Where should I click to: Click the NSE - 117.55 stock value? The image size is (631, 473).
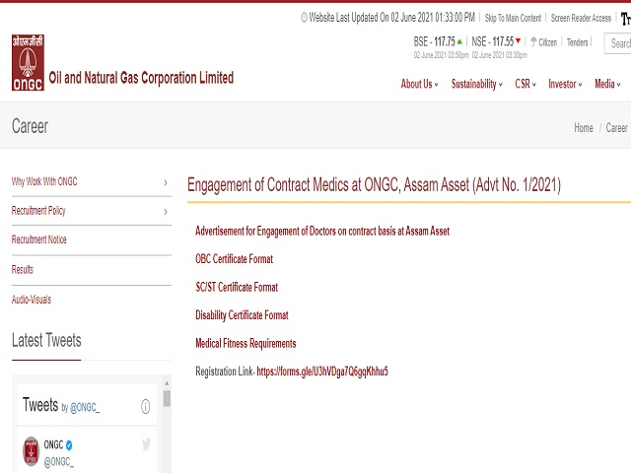(x=493, y=41)
